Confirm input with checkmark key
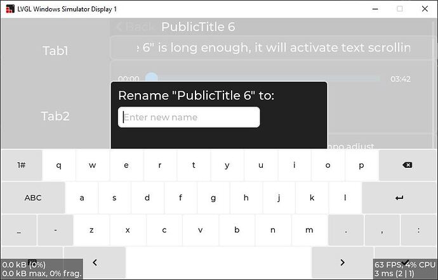438x280 pixels. [x=405, y=262]
